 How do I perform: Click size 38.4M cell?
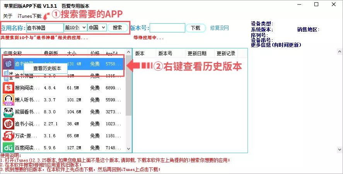pos(73,124)
